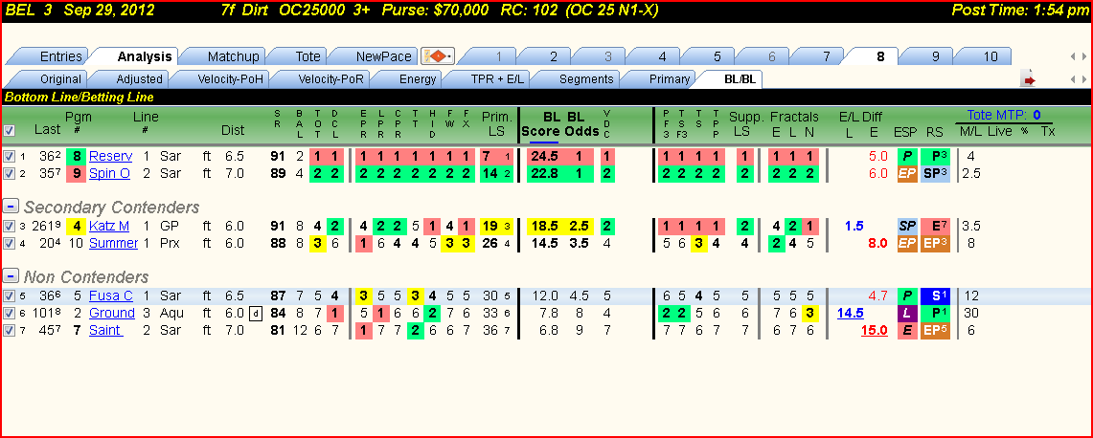This screenshot has height=438, width=1093.
Task: Switch to the Matchup tab
Action: [233, 56]
